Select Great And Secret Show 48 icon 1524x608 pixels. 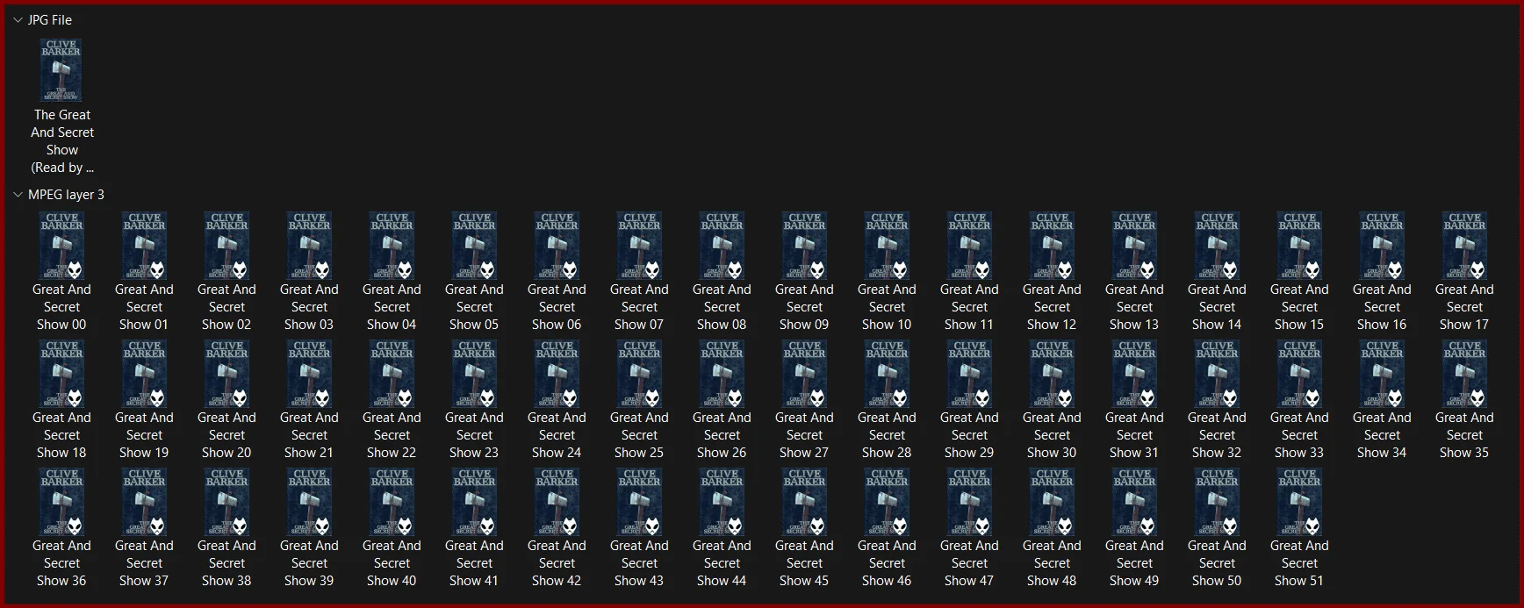[1052, 502]
